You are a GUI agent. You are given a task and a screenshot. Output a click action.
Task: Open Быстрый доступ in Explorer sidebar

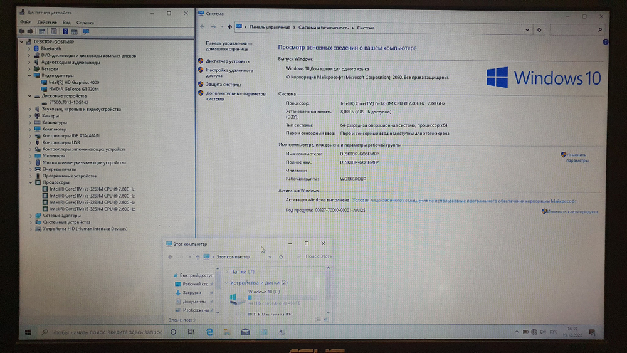click(196, 275)
